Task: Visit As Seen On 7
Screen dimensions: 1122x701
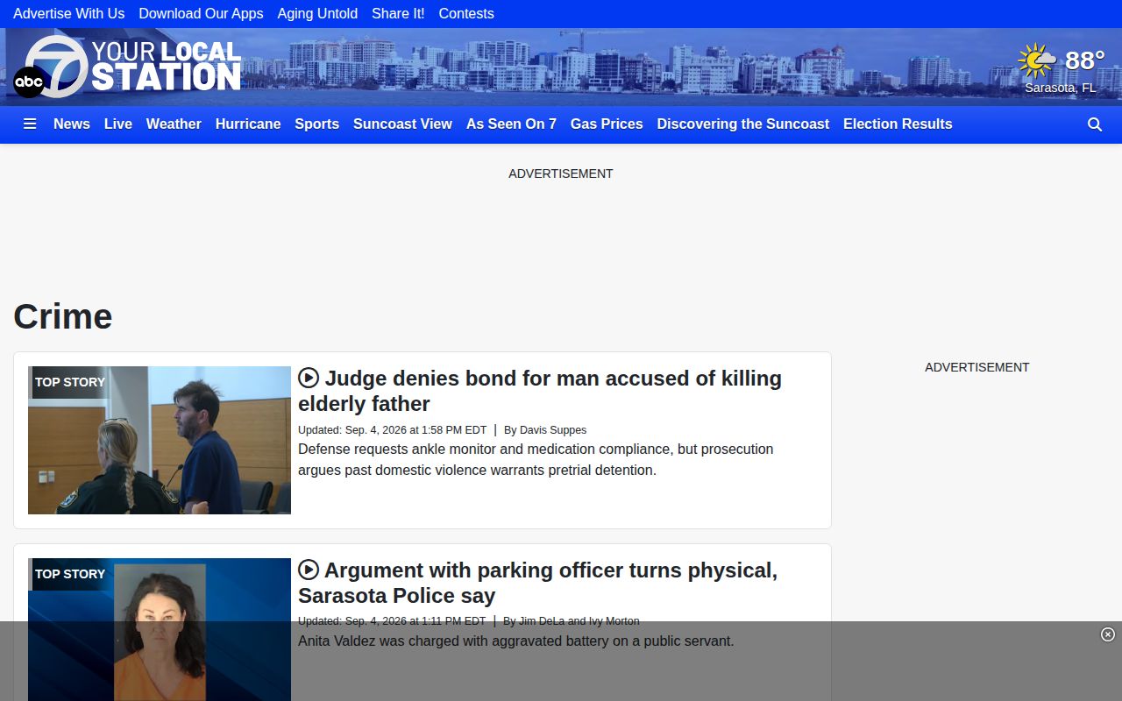Action: click(511, 124)
